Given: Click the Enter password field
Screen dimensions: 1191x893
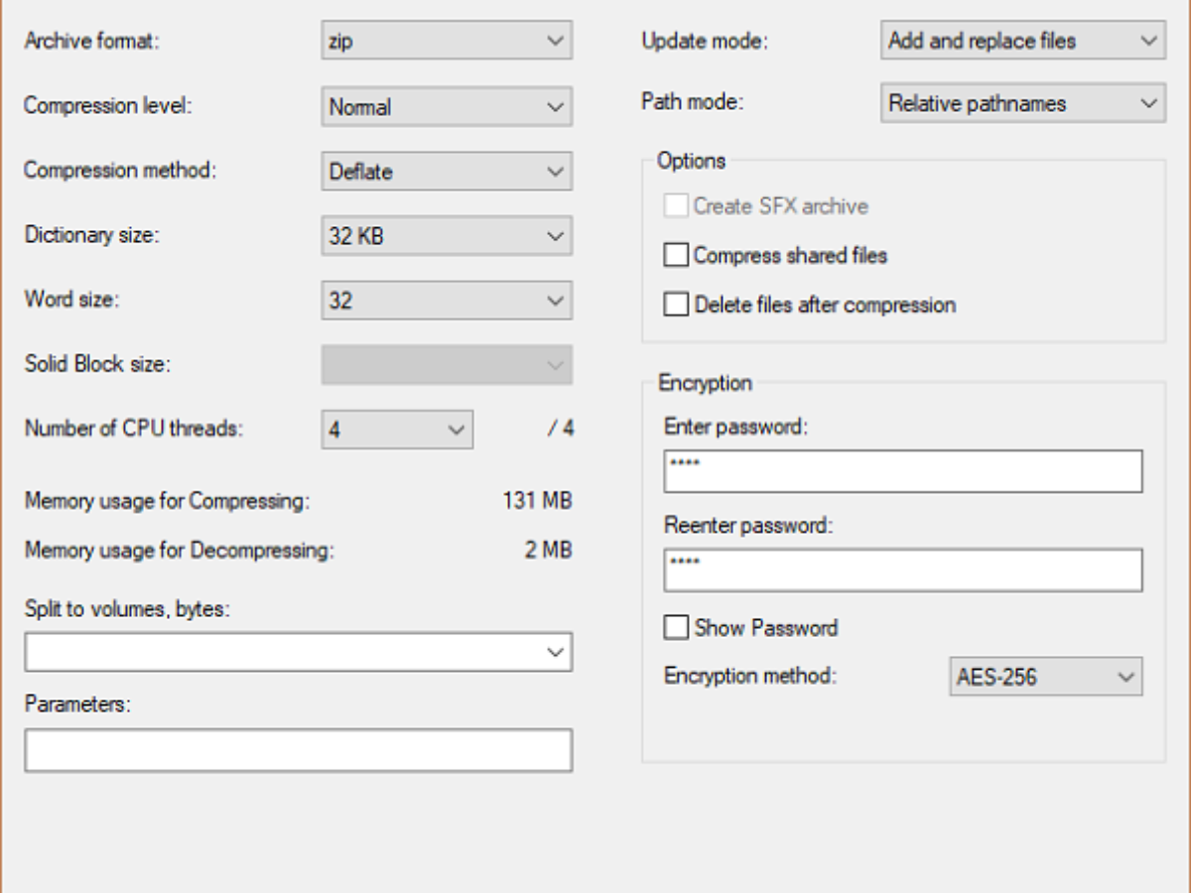Looking at the screenshot, I should click(x=903, y=471).
